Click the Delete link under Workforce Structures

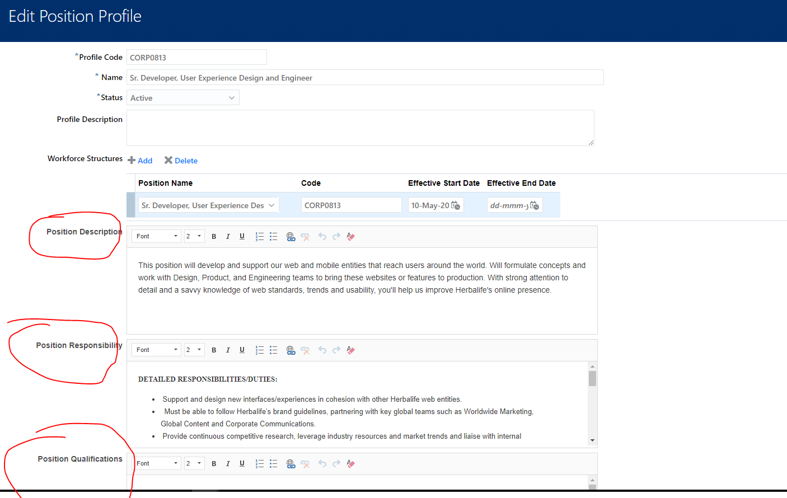point(185,161)
